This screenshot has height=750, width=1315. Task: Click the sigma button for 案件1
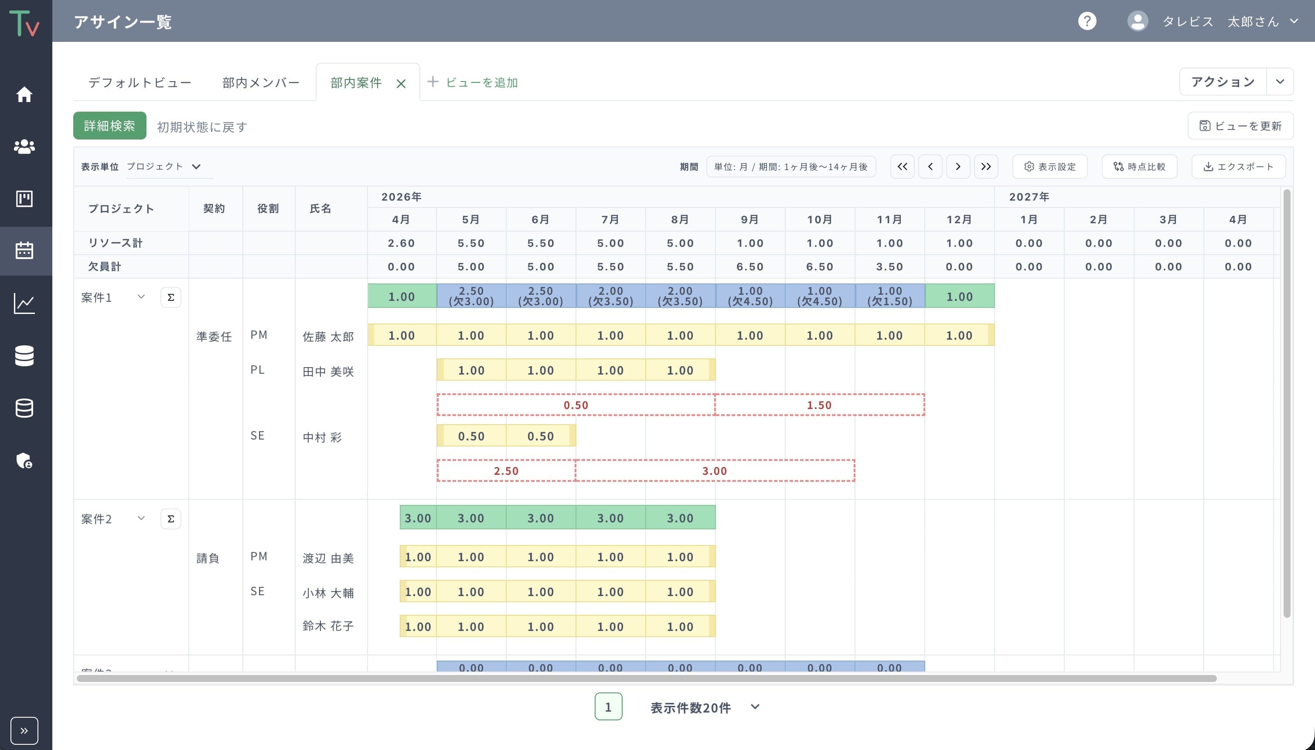(x=170, y=297)
